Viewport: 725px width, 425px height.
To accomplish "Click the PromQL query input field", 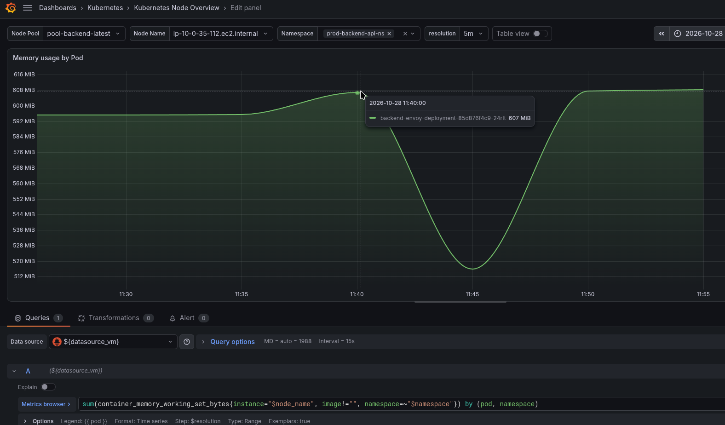I will point(401,404).
